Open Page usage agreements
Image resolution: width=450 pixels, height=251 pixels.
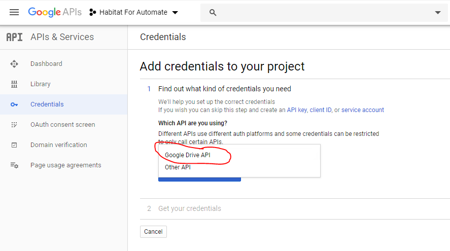tap(66, 165)
